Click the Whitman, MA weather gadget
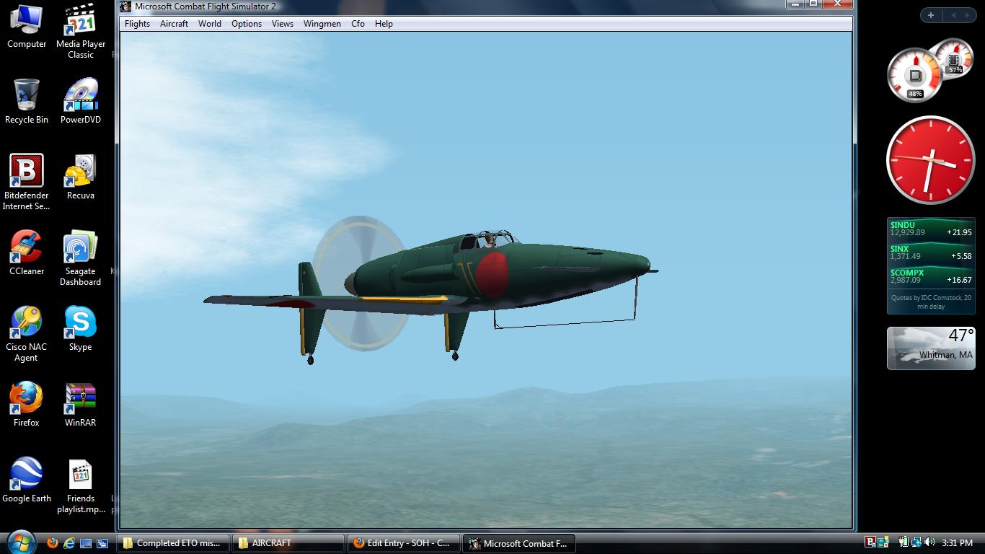Image resolution: width=985 pixels, height=554 pixels. (931, 348)
